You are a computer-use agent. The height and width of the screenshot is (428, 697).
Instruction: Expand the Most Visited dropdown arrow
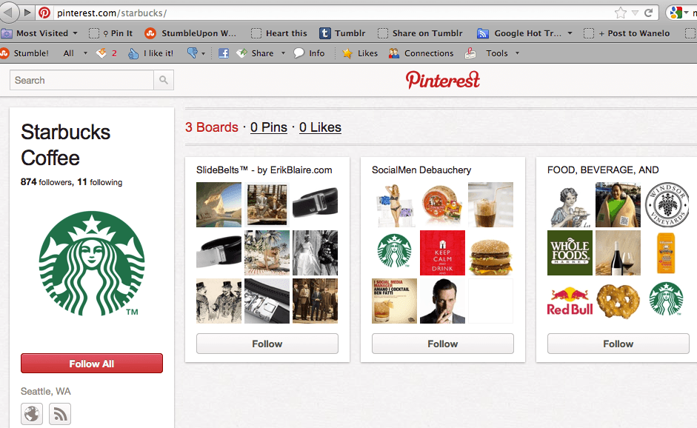click(x=75, y=33)
